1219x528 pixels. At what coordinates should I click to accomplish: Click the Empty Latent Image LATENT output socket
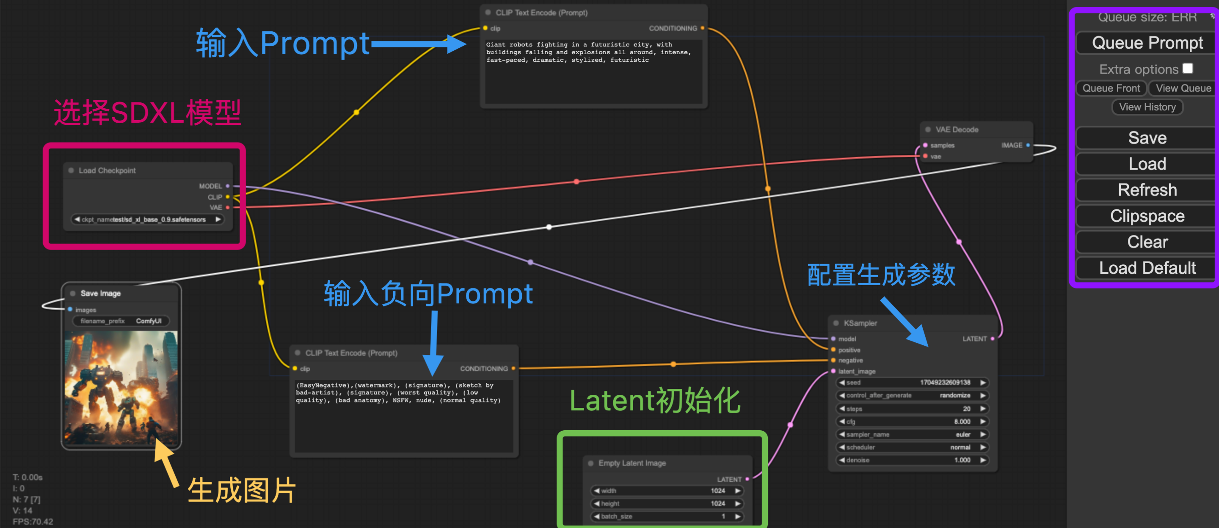(747, 479)
